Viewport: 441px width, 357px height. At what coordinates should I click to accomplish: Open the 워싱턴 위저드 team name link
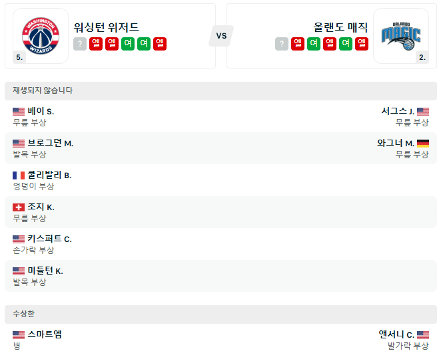(x=107, y=27)
